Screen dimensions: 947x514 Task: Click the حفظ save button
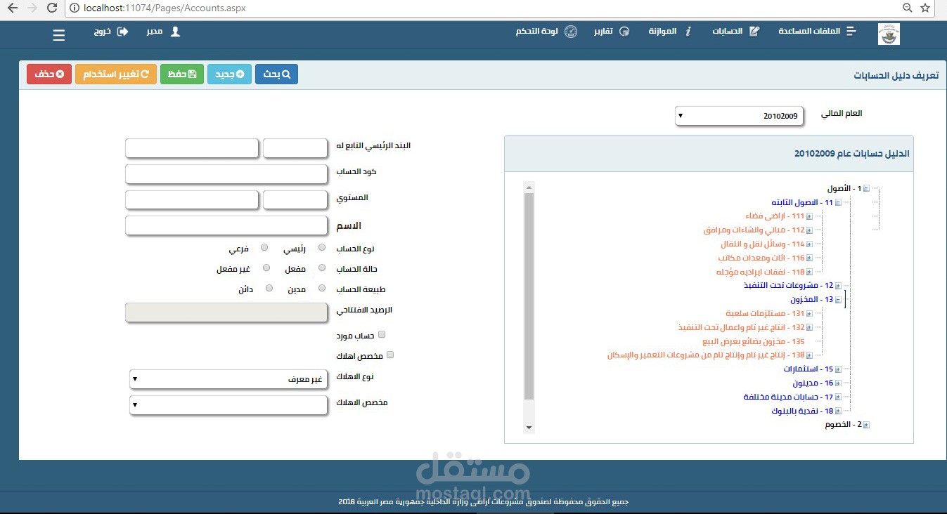pyautogui.click(x=182, y=74)
